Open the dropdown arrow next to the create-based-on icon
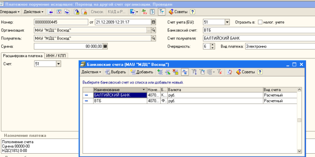Viewport: 315px width, 157px height. (137, 12)
